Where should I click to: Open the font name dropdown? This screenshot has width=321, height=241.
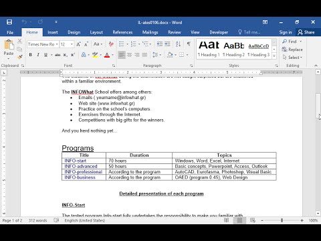57,44
